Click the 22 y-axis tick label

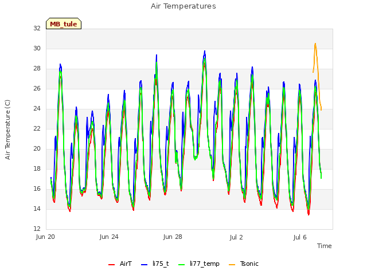point(37,128)
